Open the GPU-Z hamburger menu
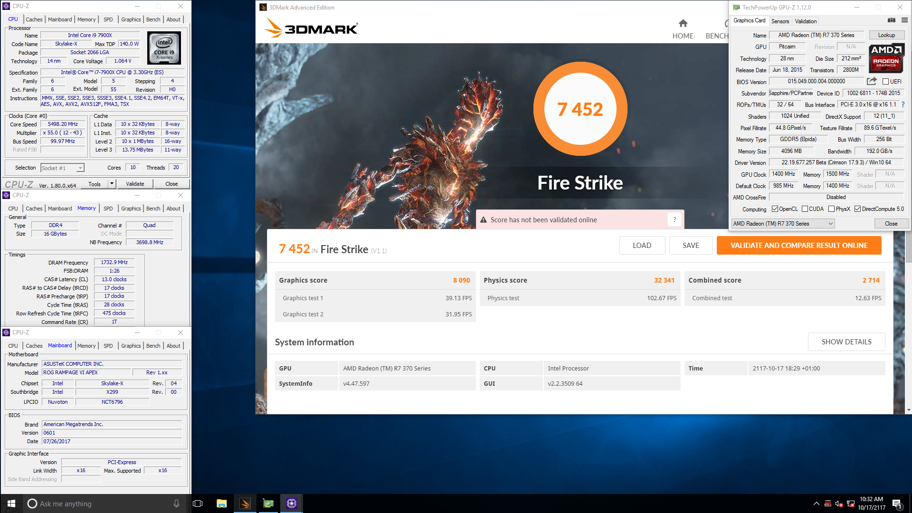Viewport: 912px width, 513px height. tap(904, 20)
